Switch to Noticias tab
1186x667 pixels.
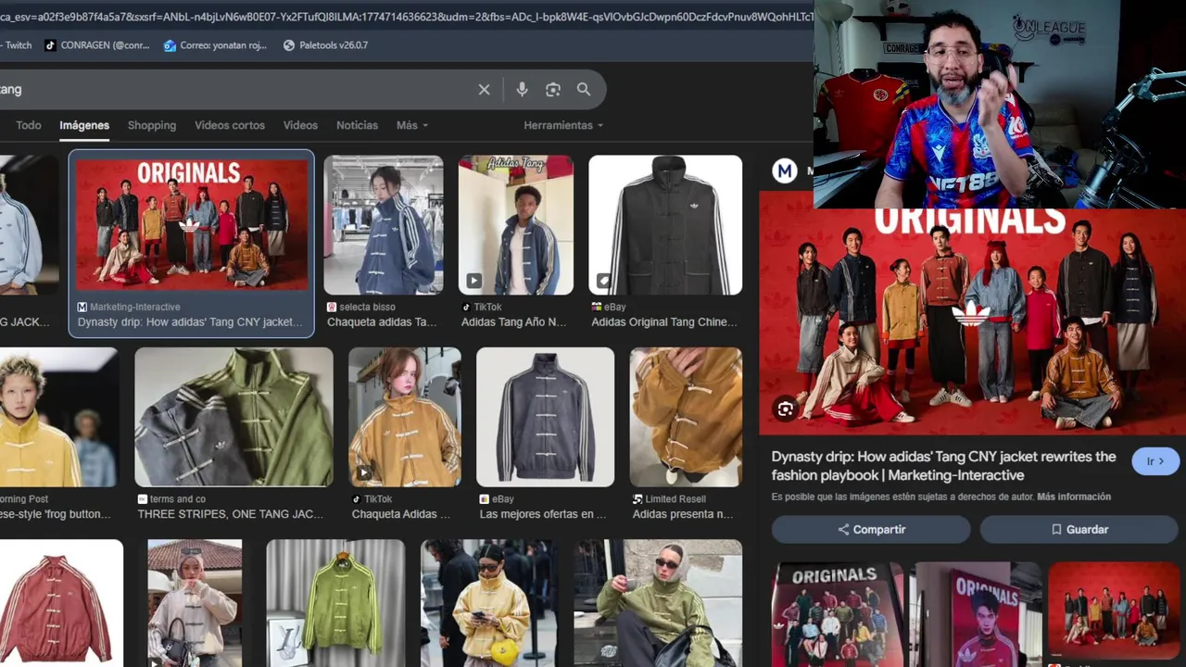coord(357,125)
